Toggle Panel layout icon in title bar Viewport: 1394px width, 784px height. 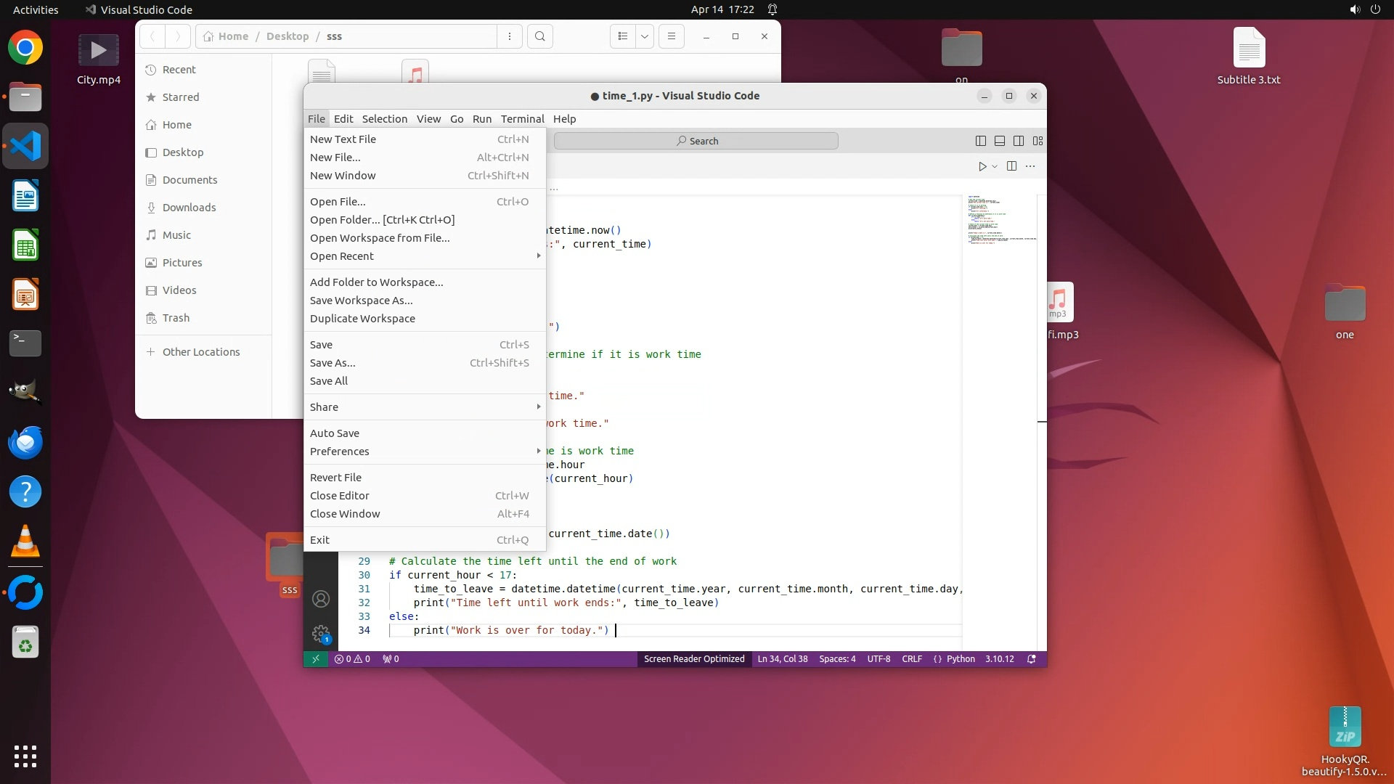(1000, 141)
